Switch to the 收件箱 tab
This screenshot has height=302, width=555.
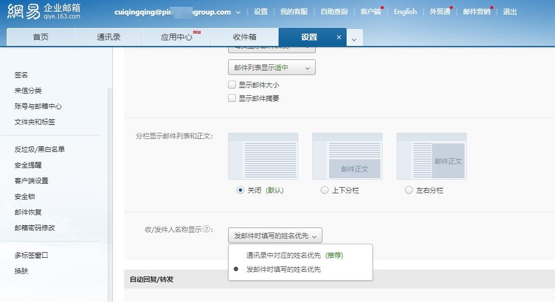pos(244,38)
